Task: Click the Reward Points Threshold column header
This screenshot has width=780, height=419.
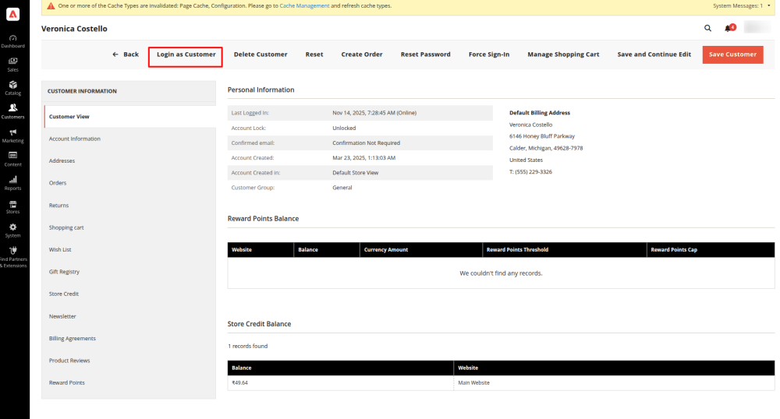Action: pos(517,250)
